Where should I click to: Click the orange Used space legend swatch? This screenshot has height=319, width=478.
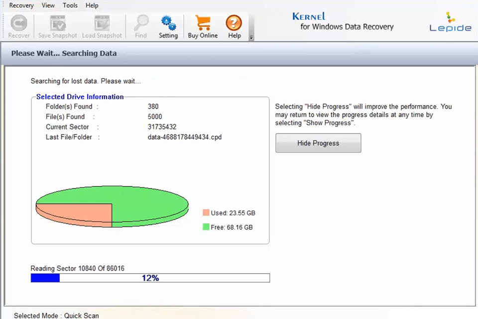pyautogui.click(x=206, y=213)
